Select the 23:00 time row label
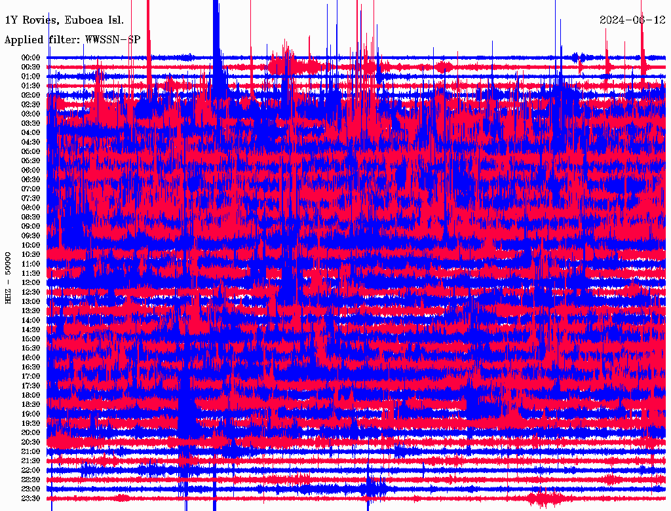 tap(31, 489)
